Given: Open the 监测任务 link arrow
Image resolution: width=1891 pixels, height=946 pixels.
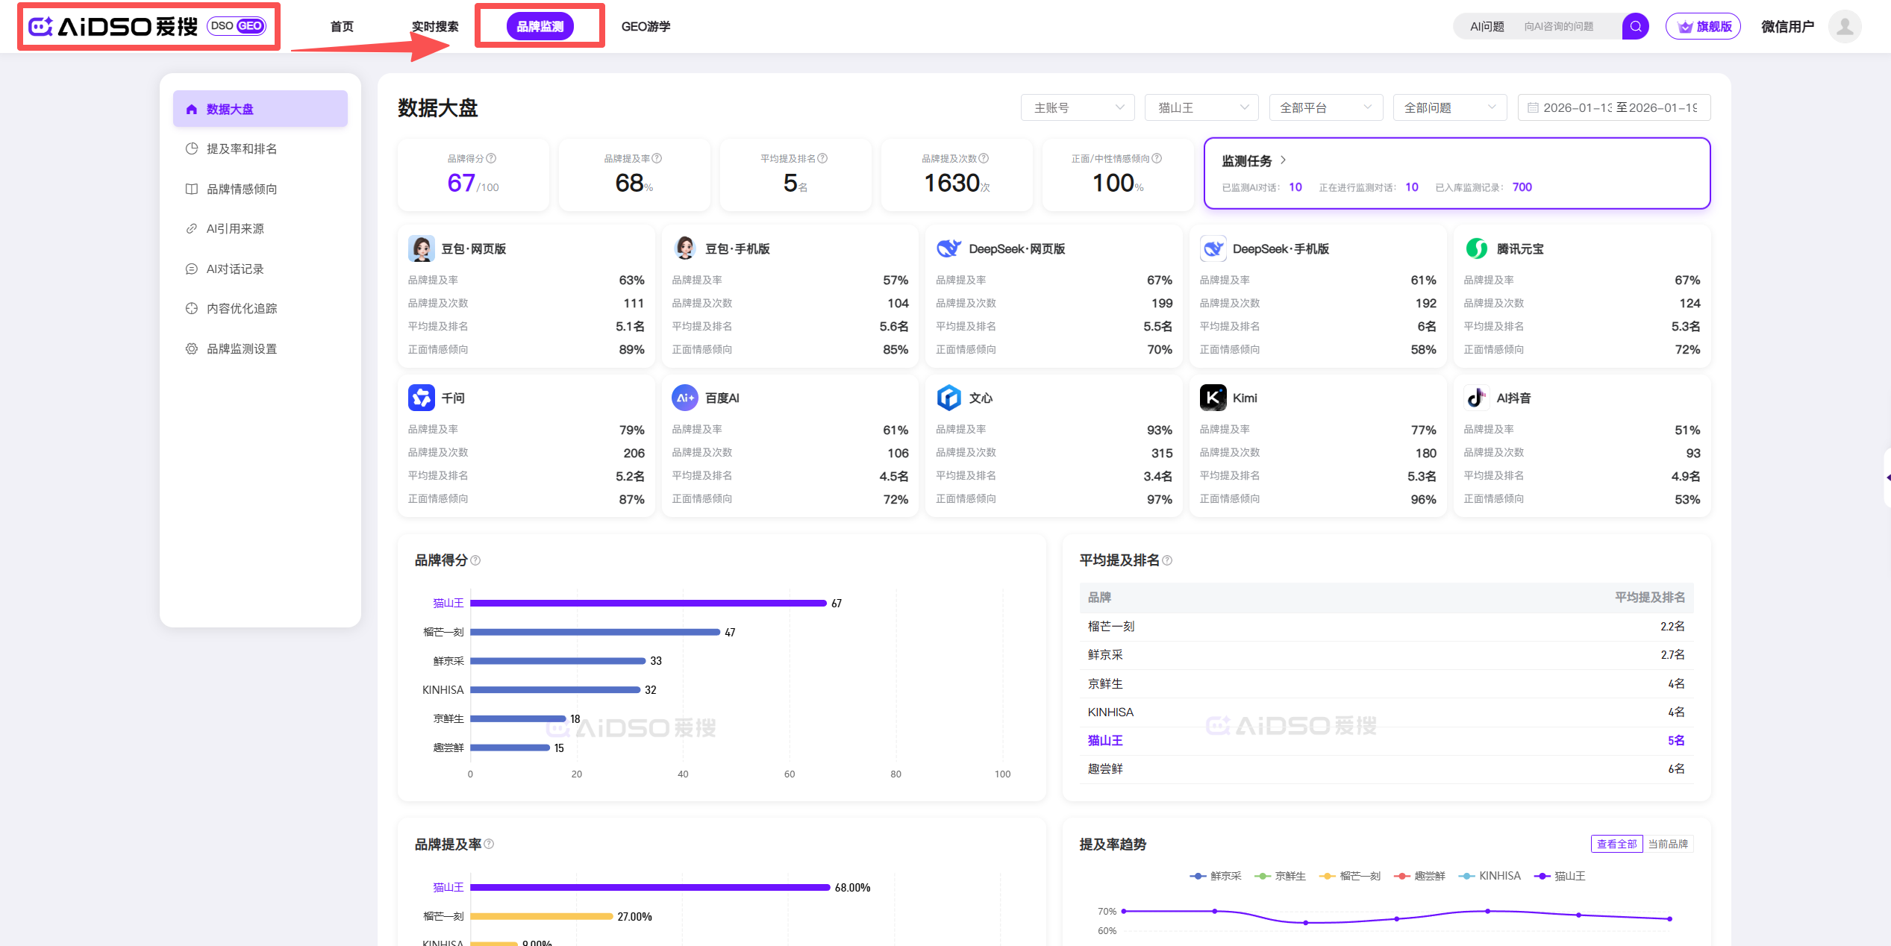Looking at the screenshot, I should click(x=1284, y=160).
